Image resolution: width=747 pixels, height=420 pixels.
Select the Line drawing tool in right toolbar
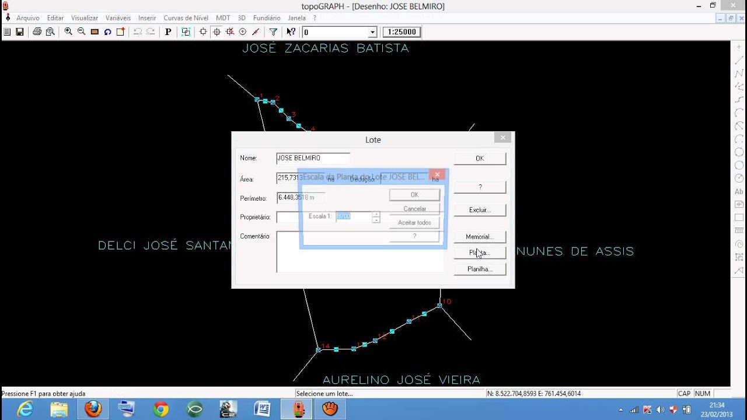pyautogui.click(x=739, y=60)
